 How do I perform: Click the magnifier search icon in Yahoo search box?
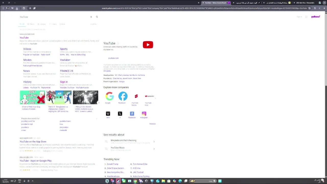pyautogui.click(x=97, y=17)
